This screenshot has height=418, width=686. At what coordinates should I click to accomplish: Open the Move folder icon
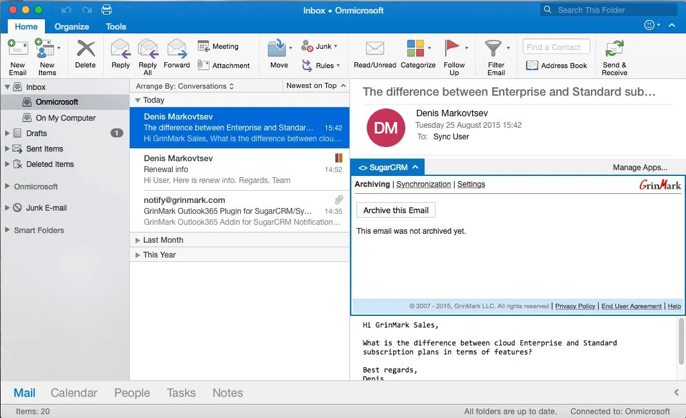point(276,48)
